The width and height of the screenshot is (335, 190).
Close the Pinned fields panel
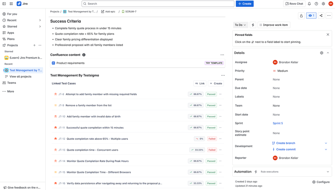[328, 35]
